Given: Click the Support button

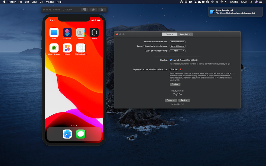Looking at the screenshot, I should pyautogui.click(x=171, y=100).
